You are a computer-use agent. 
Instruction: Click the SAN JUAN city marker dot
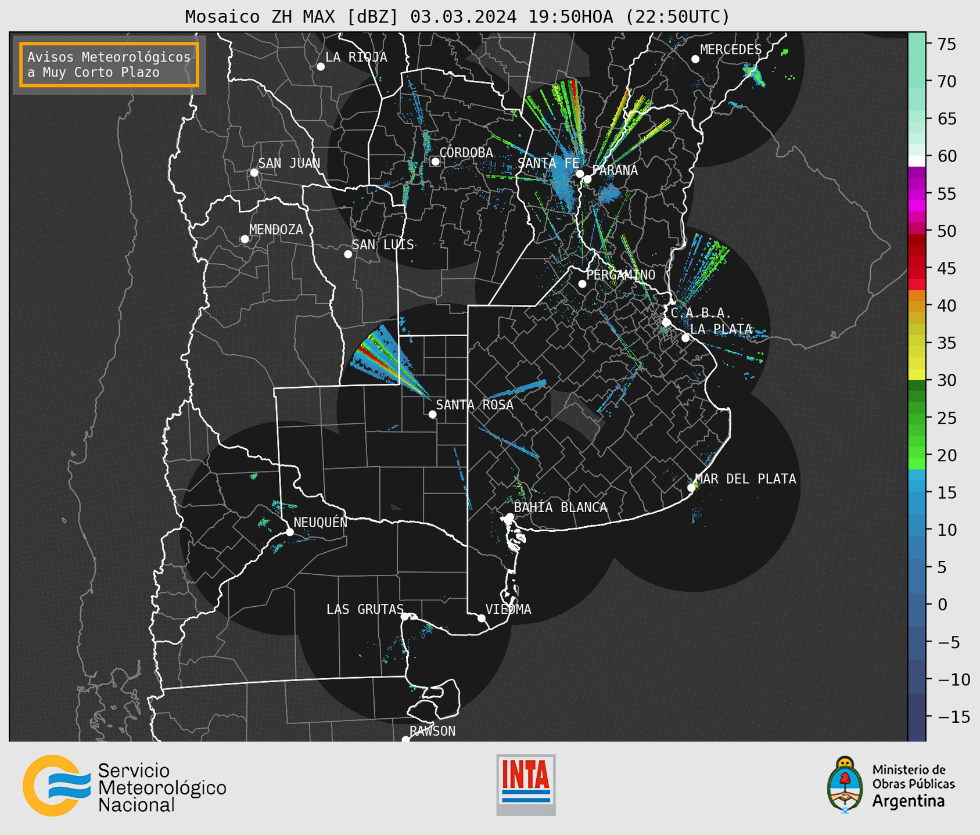[x=254, y=172]
